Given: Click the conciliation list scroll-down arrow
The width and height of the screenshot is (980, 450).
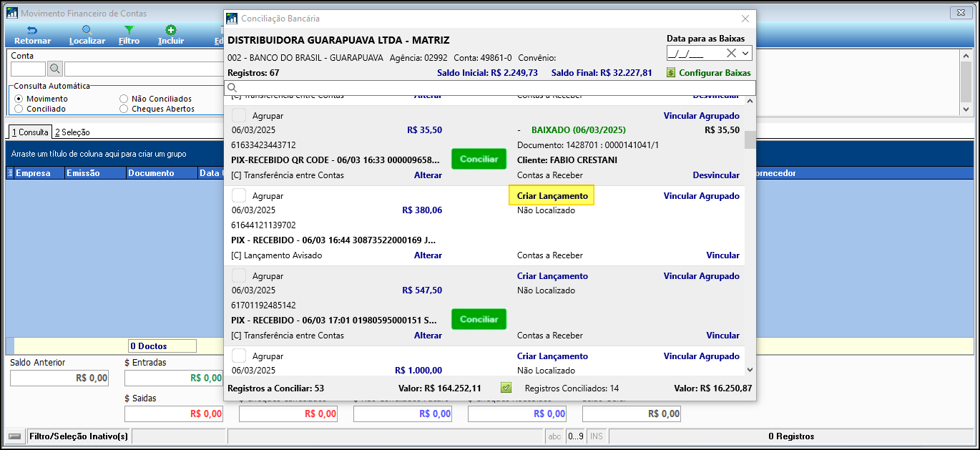Looking at the screenshot, I should (750, 369).
